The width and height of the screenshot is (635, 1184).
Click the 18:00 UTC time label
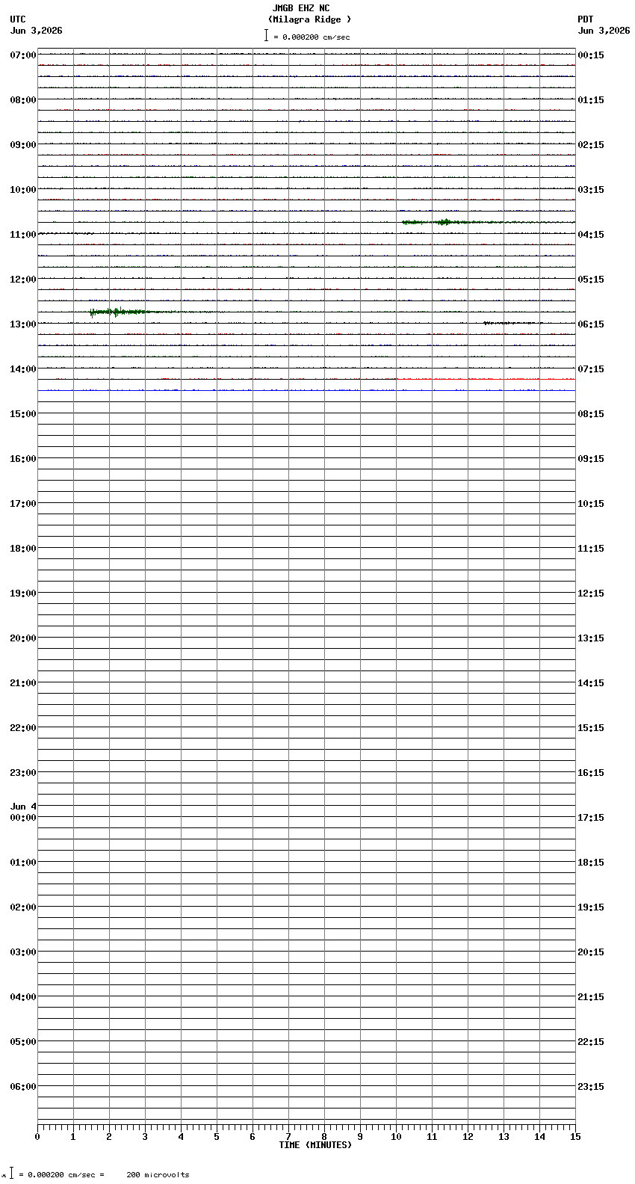[x=23, y=549]
